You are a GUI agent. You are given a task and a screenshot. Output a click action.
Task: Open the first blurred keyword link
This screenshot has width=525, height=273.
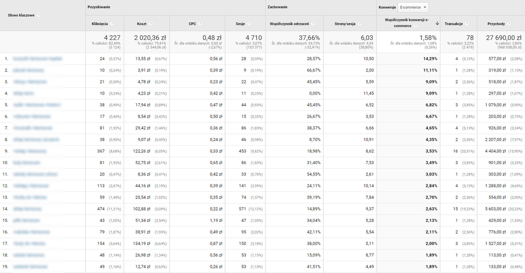(37, 59)
